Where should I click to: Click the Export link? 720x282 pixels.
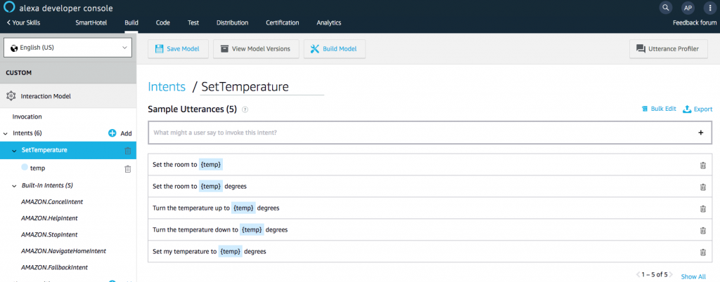tap(698, 109)
